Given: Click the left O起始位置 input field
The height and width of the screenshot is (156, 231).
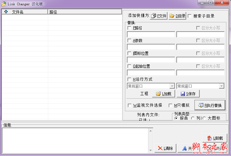Looking at the screenshot, I should [x=151, y=73].
